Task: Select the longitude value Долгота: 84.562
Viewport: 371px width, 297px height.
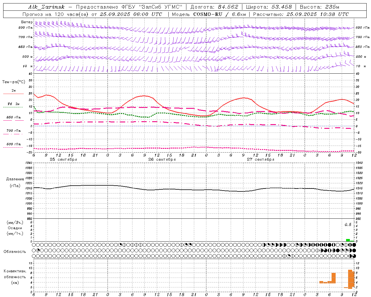Action: coord(214,7)
